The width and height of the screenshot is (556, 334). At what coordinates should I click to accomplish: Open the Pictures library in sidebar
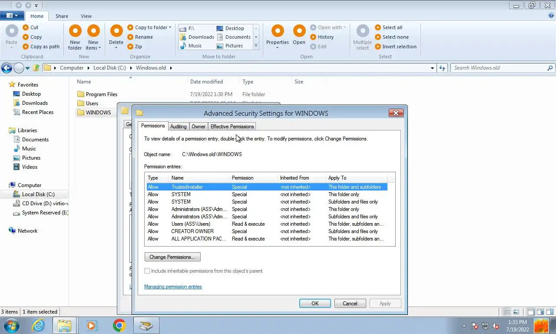[27, 158]
